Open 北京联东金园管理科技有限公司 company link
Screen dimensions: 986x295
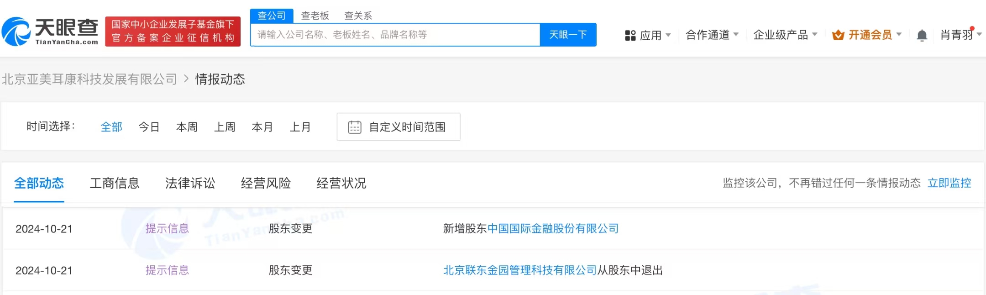tap(520, 270)
